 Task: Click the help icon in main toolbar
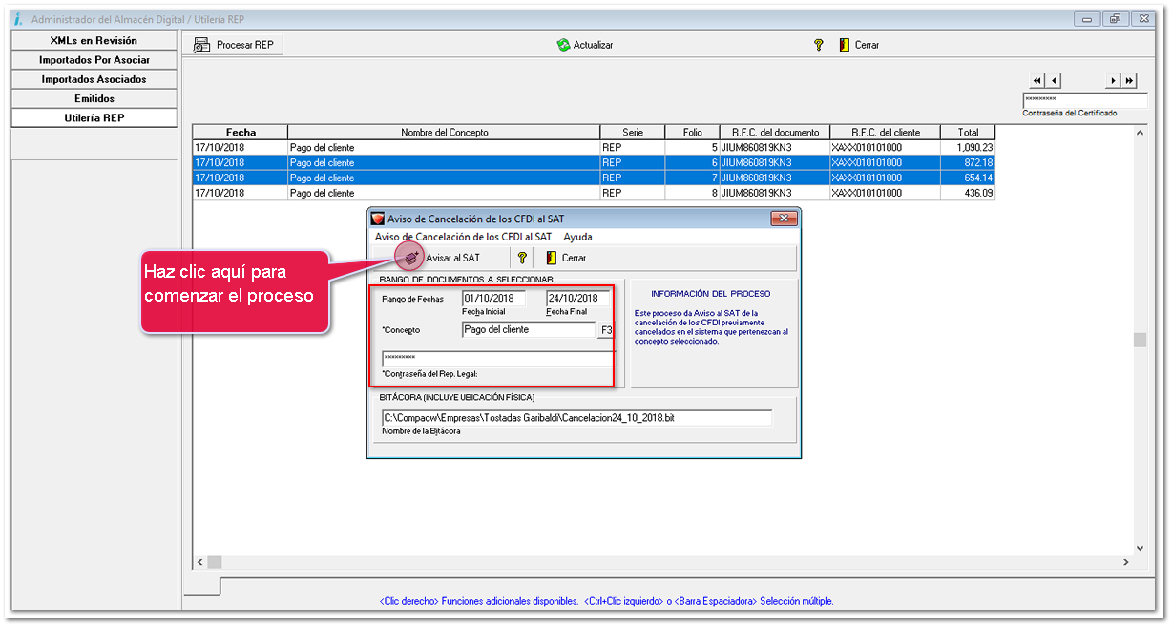818,45
